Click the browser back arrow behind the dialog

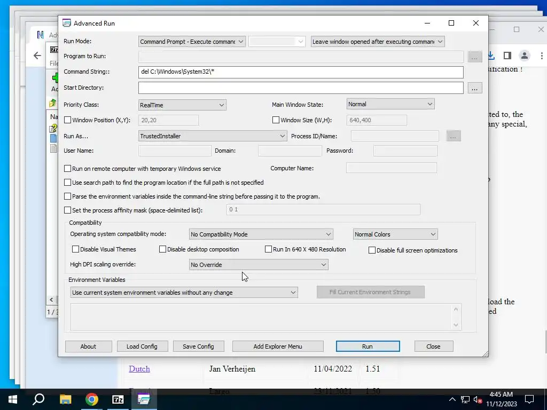point(37,56)
